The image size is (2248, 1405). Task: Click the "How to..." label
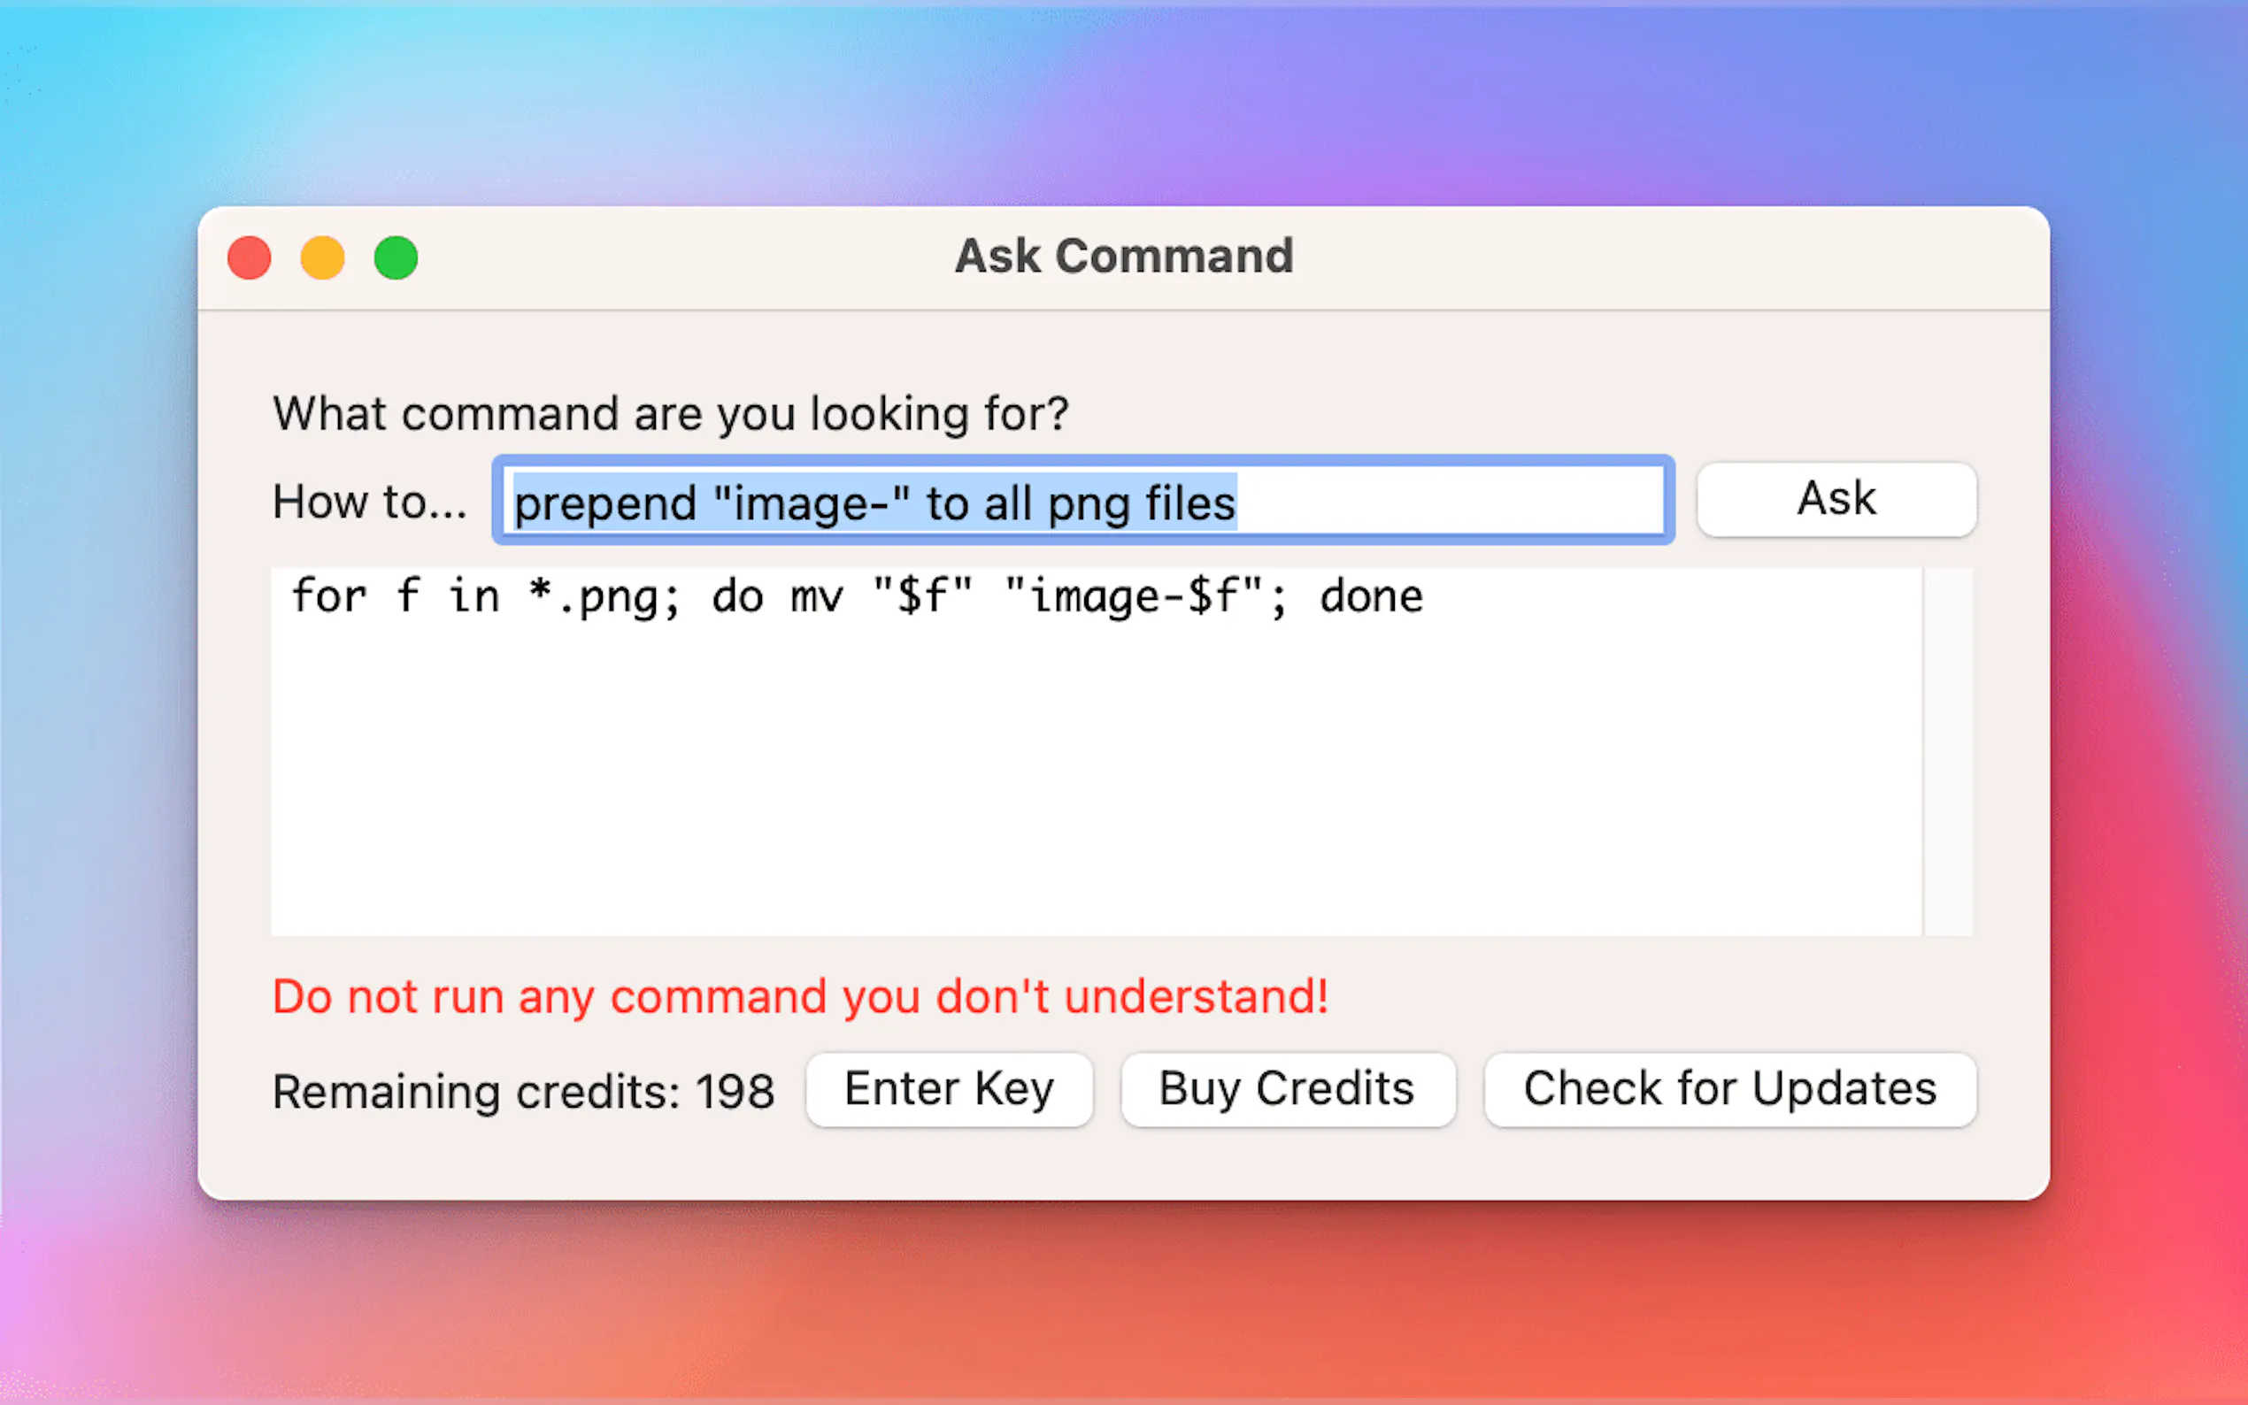[x=370, y=502]
